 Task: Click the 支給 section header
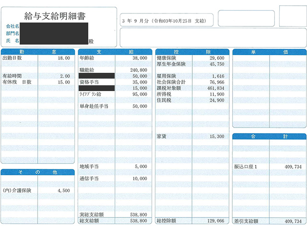click(115, 51)
